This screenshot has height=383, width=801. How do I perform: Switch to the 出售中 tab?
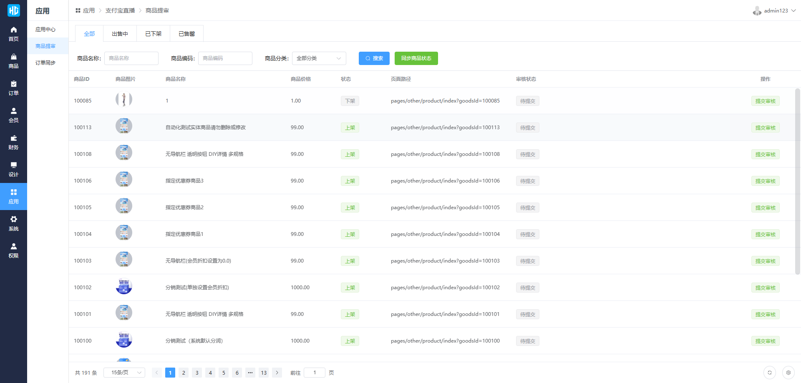[120, 34]
